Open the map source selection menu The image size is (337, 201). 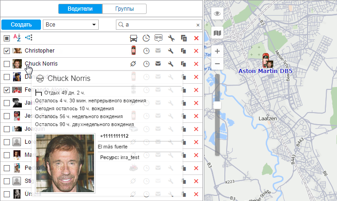[216, 33]
